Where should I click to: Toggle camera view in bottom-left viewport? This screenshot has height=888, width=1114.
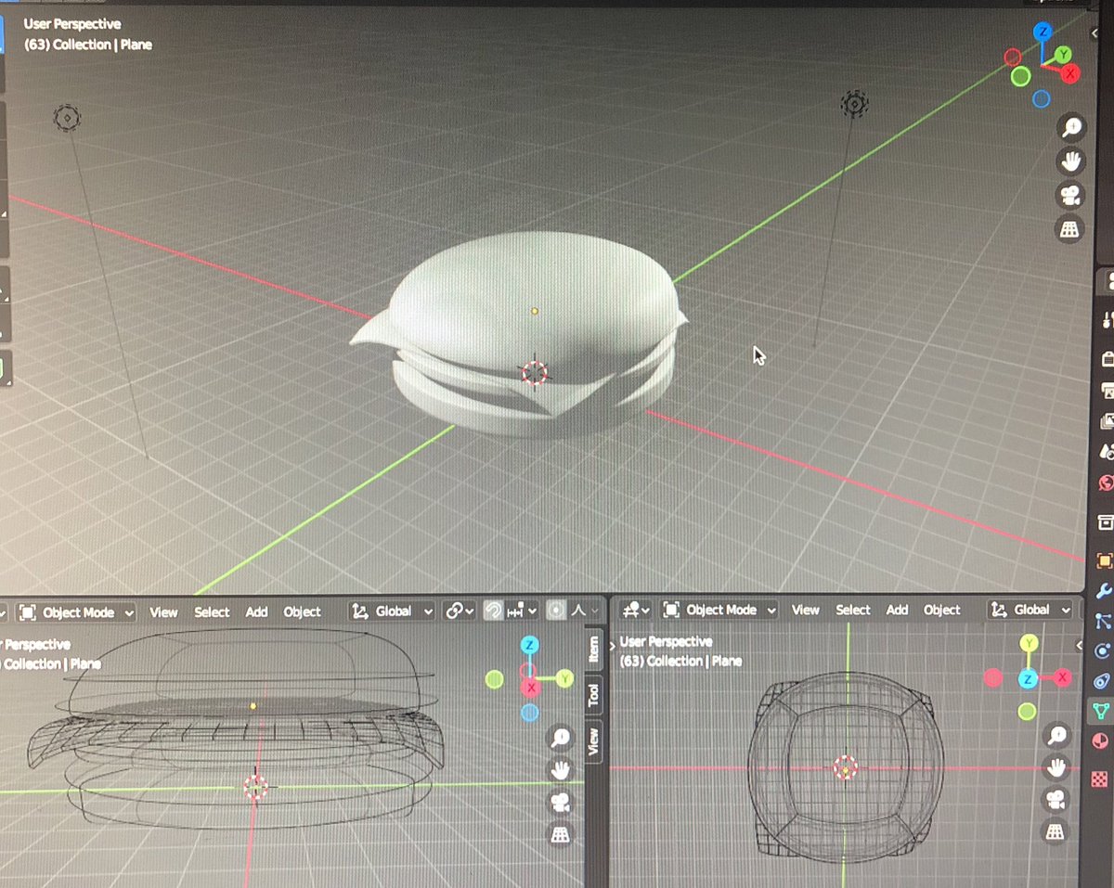tap(561, 802)
